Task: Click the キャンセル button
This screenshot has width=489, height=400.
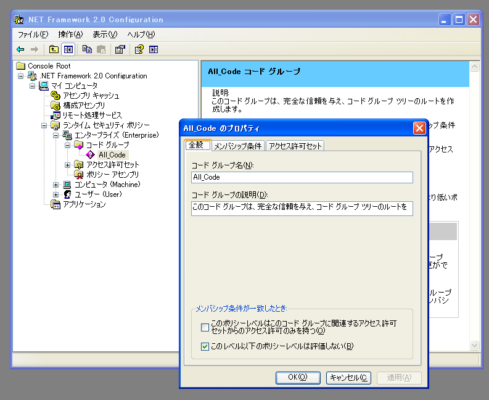Action: point(348,378)
